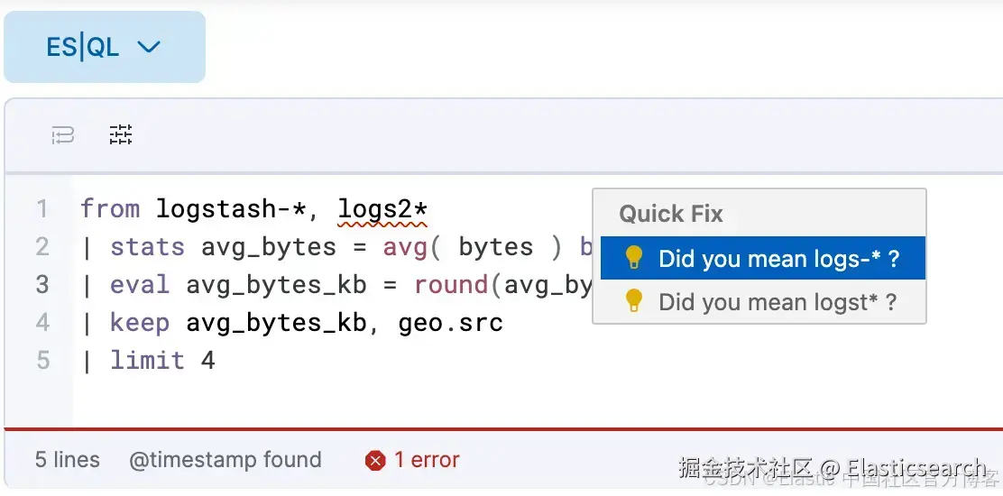Screen dimensions: 1003x496
Task: Click the red error circle icon
Action: coord(375,460)
